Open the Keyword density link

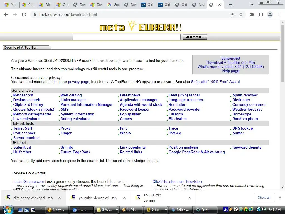247,147
